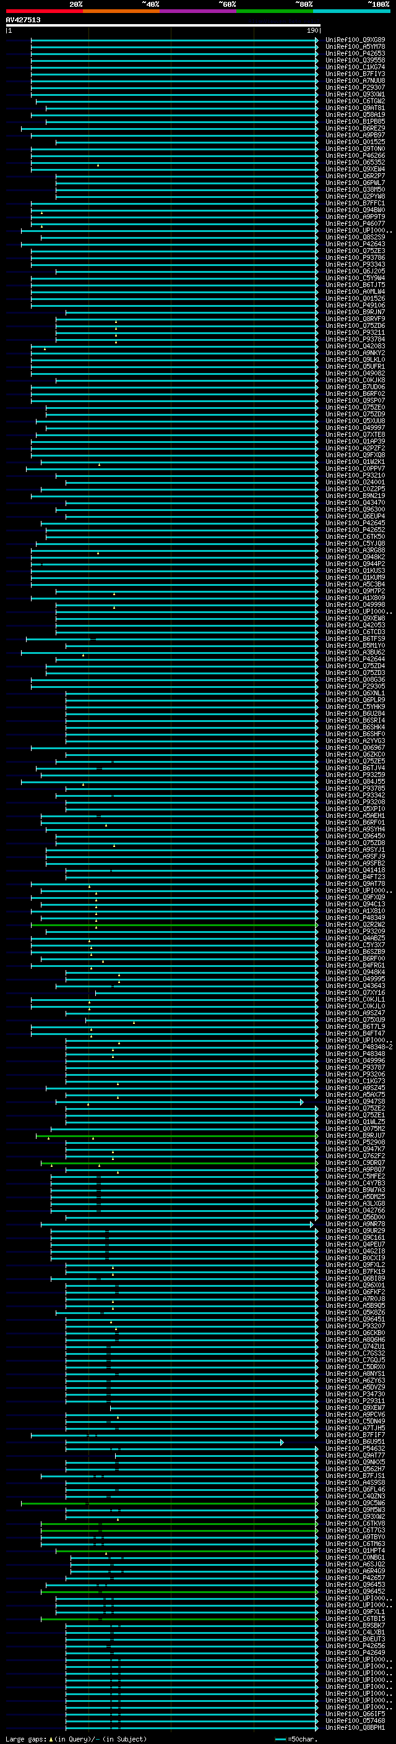The image size is (396, 1744).
Task: Click the white query length bar
Action: 163,25
